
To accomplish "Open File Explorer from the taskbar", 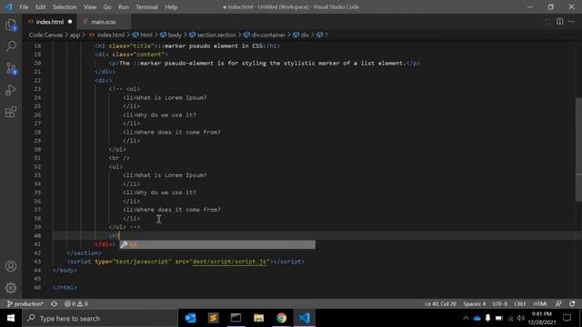I will (x=258, y=318).
